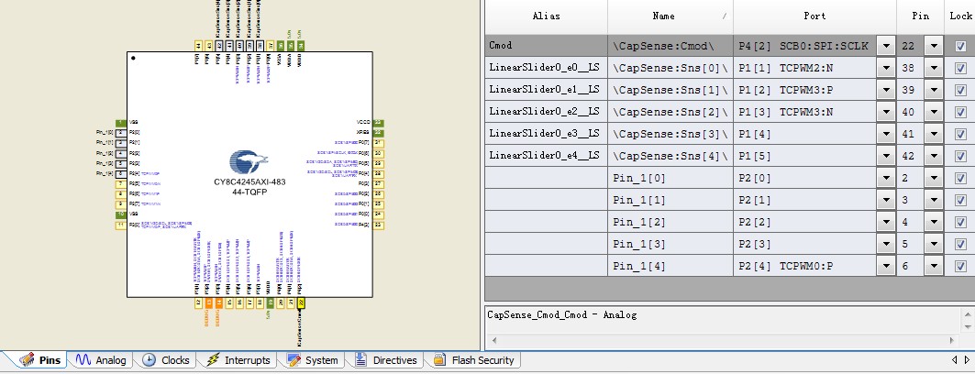975x374 pixels.
Task: Open the Pin number dropdown for Pin_1[4]
Action: point(933,266)
